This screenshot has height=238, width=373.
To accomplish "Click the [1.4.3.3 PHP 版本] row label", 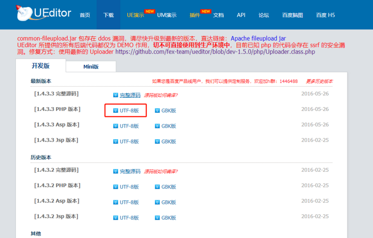I will click(x=57, y=109).
